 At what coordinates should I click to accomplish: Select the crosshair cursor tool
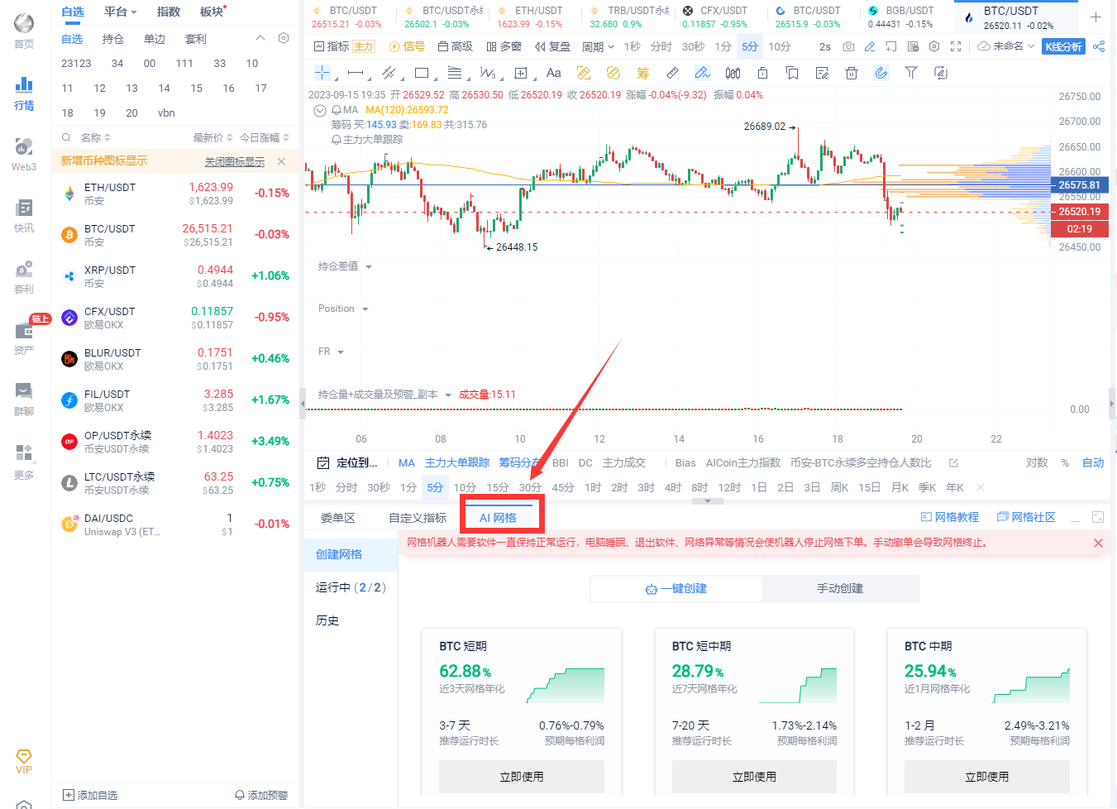coord(322,73)
